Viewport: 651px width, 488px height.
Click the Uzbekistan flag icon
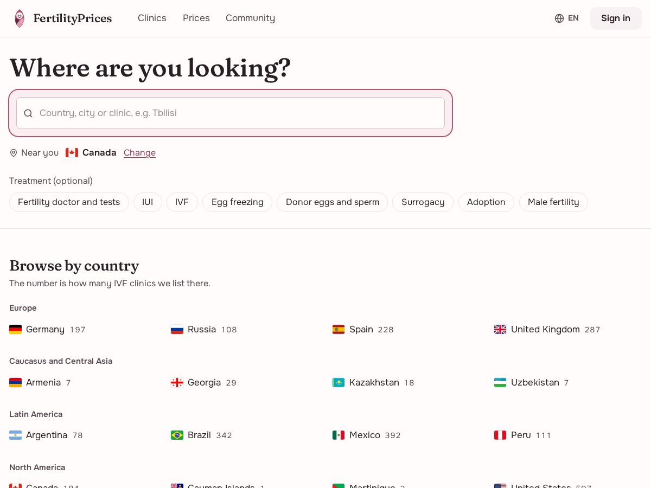click(500, 383)
